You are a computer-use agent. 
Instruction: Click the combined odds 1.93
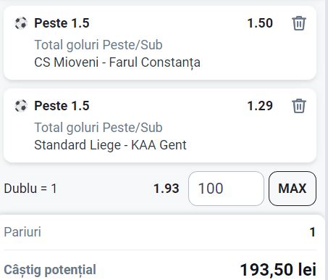(167, 189)
